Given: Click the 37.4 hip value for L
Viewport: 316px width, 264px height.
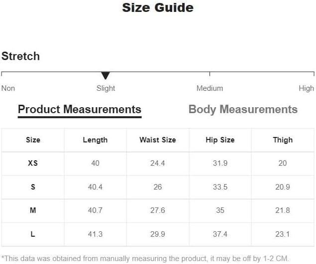Looking at the screenshot, I should point(220,234).
